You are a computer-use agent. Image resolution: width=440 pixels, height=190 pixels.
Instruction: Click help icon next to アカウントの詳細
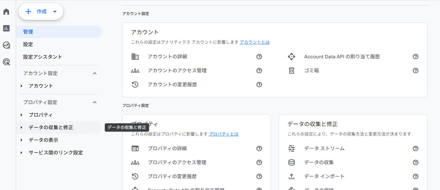point(259,57)
